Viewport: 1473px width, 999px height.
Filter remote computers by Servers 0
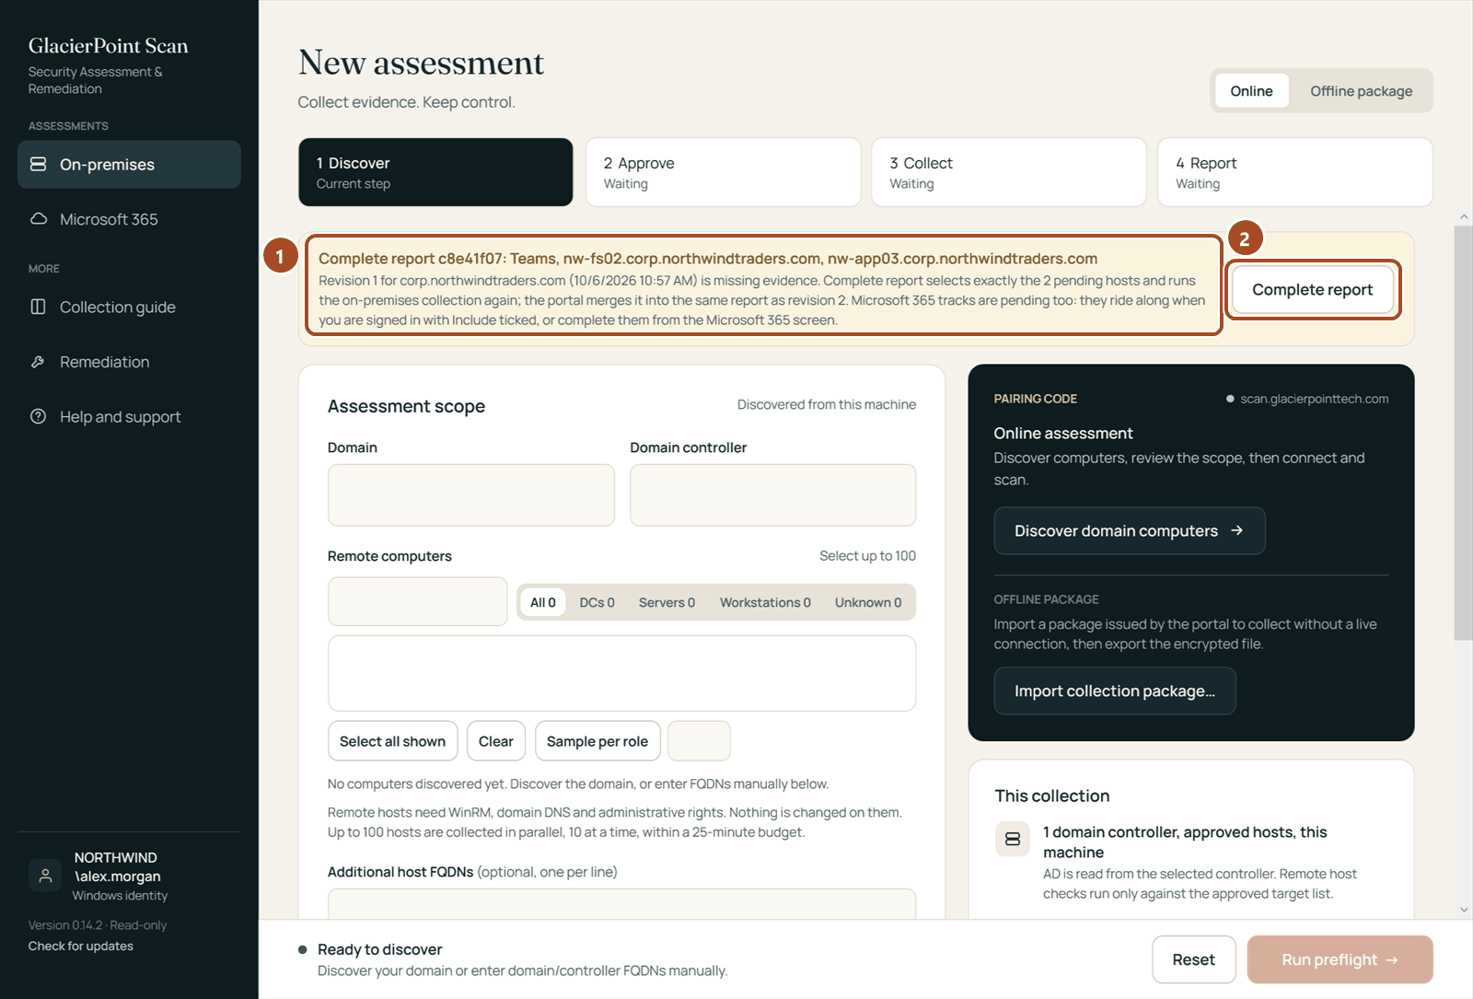coord(667,602)
